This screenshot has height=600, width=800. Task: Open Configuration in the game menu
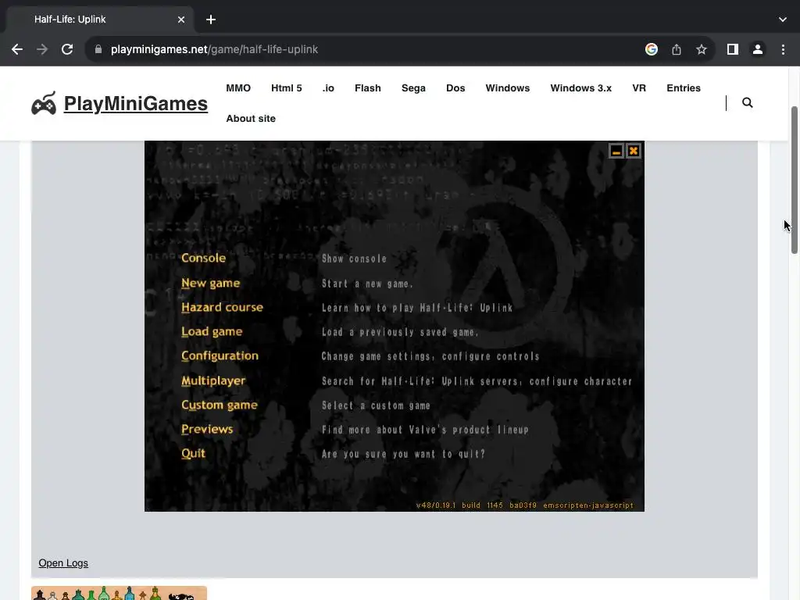click(x=220, y=356)
